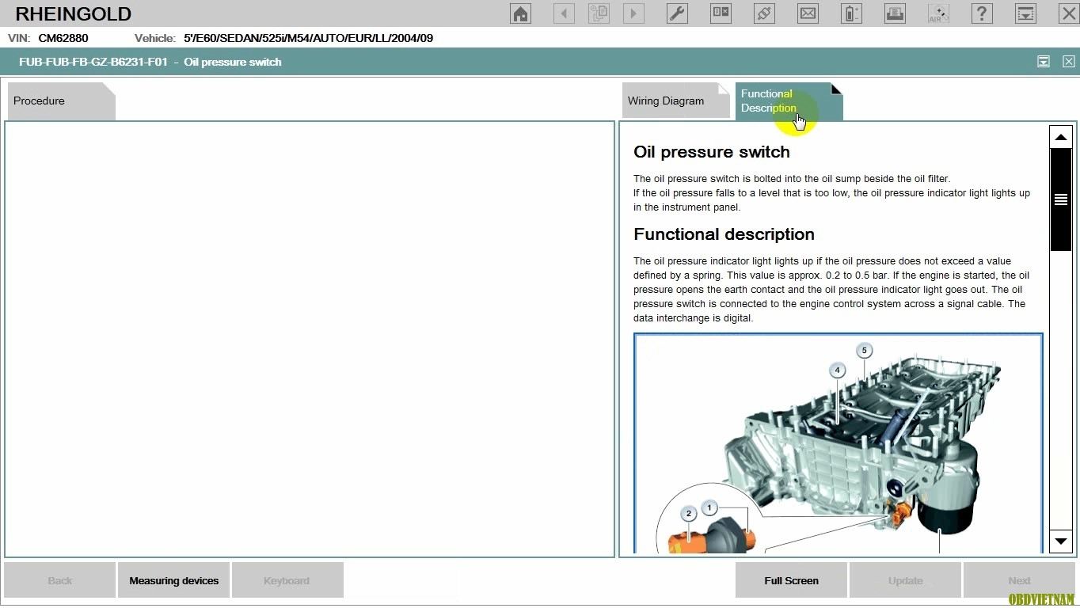The image size is (1080, 608).
Task: Close the Rheingold application
Action: (1067, 13)
